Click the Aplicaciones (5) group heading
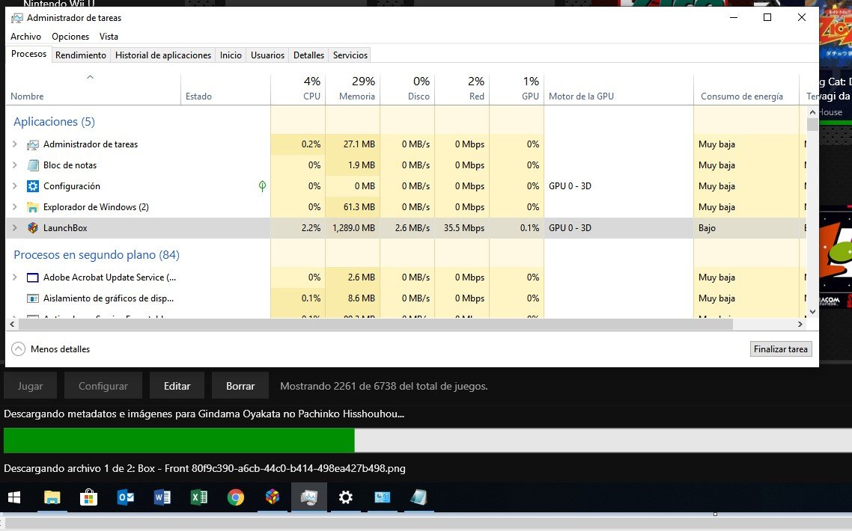The width and height of the screenshot is (852, 531). (x=55, y=122)
